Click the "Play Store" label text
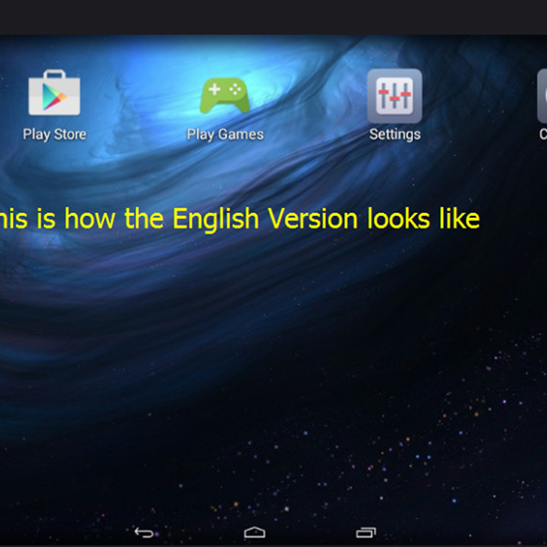 click(x=55, y=134)
